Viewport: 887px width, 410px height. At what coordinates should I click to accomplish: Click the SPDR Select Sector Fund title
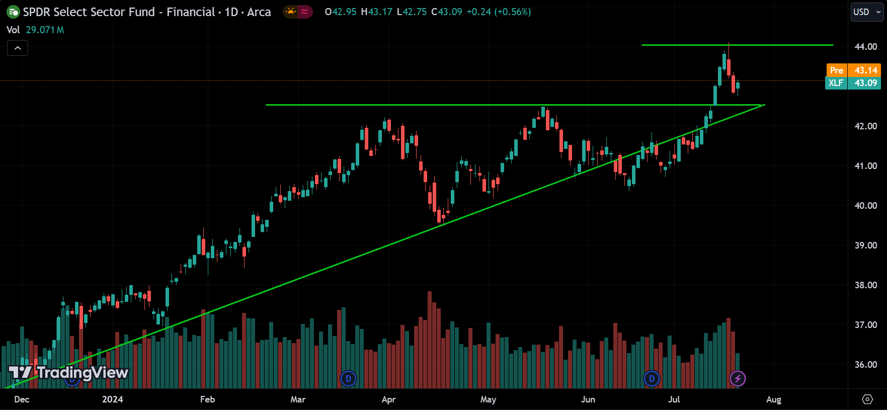point(147,12)
